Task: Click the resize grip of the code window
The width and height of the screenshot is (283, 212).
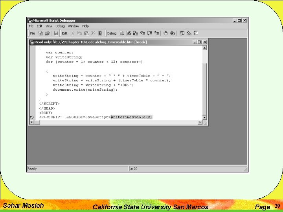Action: (206, 123)
